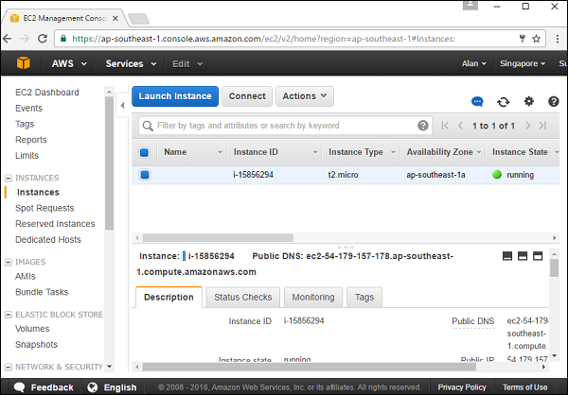The height and width of the screenshot is (395, 568).
Task: Collapse the left navigation pane arrow
Action: (x=122, y=105)
